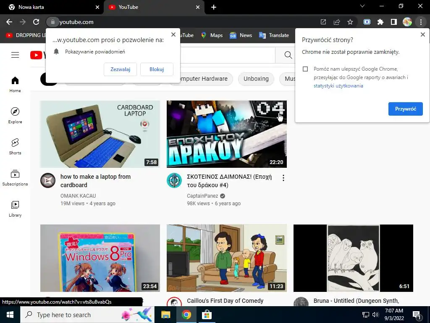The width and height of the screenshot is (430, 323).
Task: Open the DROPPING bookmark
Action: tap(26, 35)
